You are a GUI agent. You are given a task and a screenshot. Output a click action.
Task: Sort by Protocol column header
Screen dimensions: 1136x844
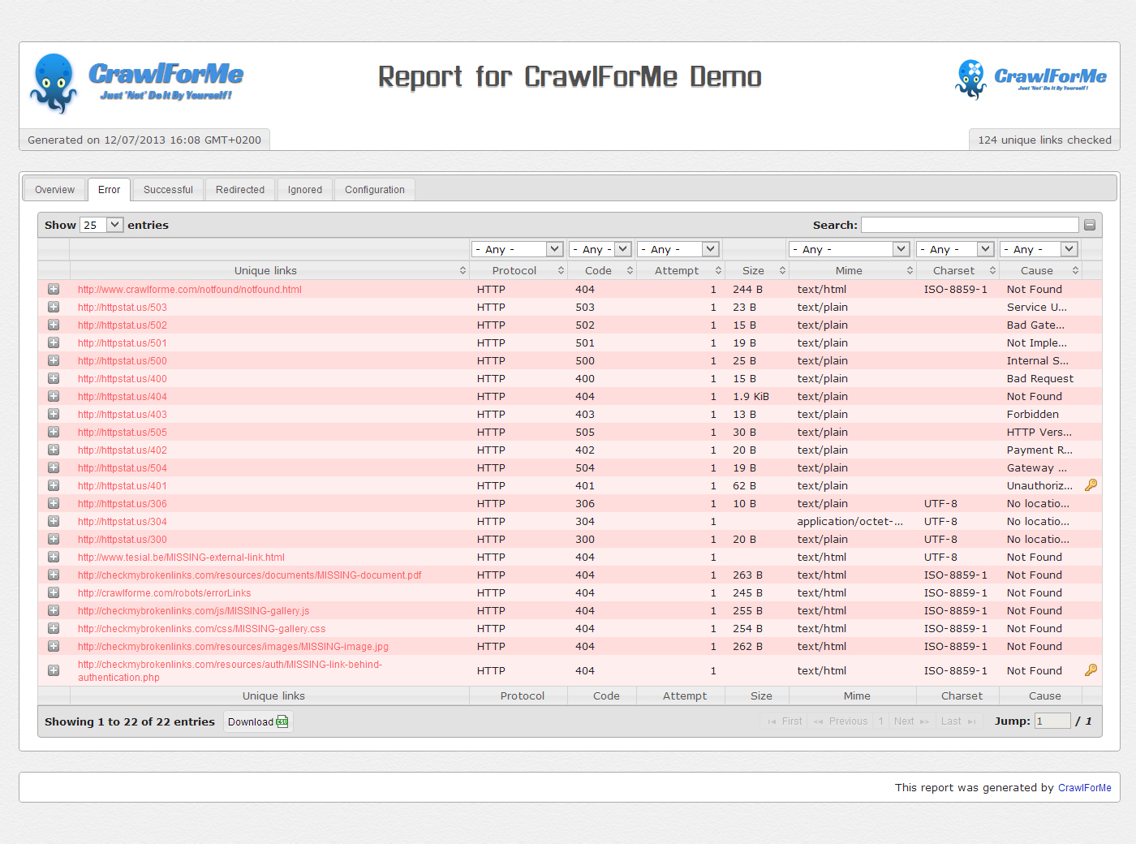[x=519, y=271]
